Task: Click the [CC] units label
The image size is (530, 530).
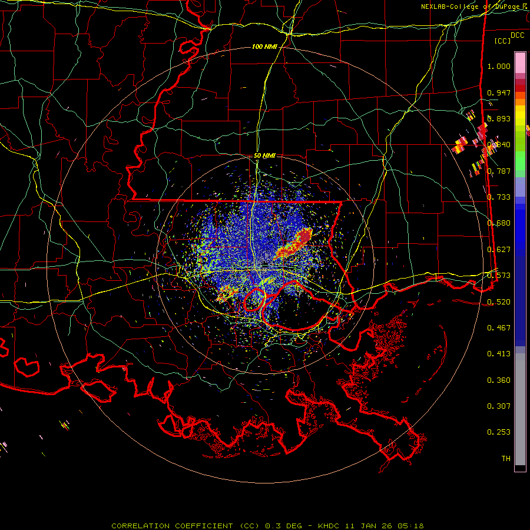Action: tap(503, 41)
